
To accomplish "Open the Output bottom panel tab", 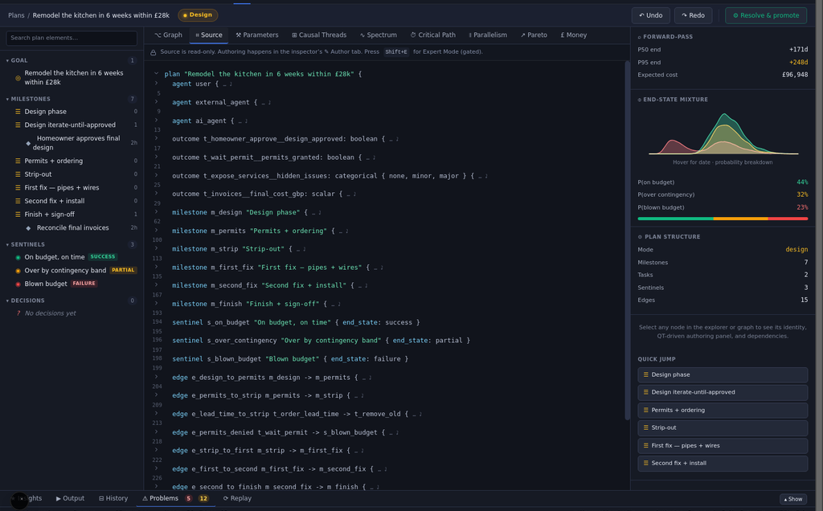I will (x=70, y=498).
